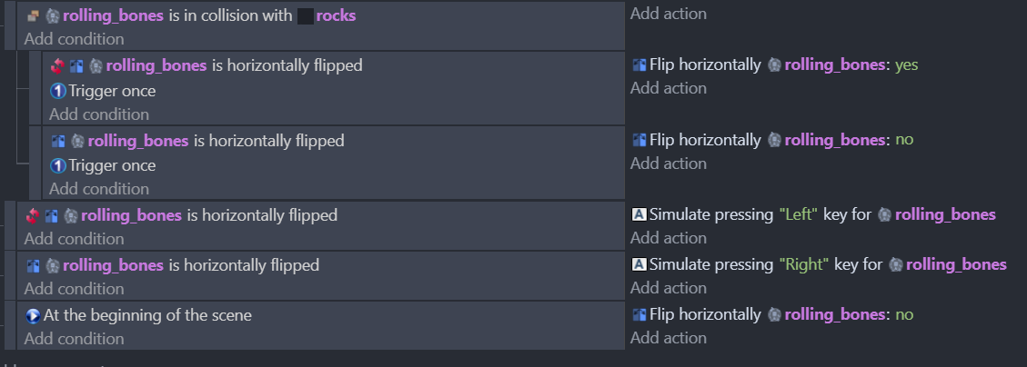Click keyboard icon in Simulate pressing Left action
The height and width of the screenshot is (367, 1027).
click(639, 215)
